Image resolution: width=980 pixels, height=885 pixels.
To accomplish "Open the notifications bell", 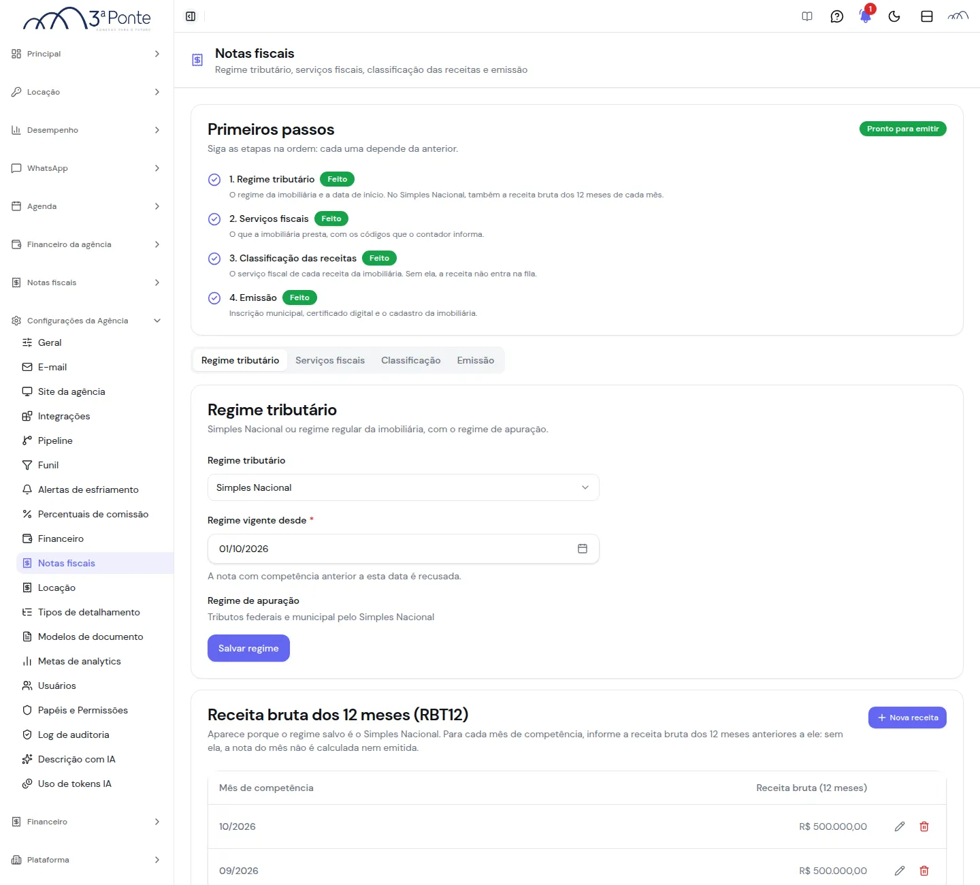I will click(866, 16).
